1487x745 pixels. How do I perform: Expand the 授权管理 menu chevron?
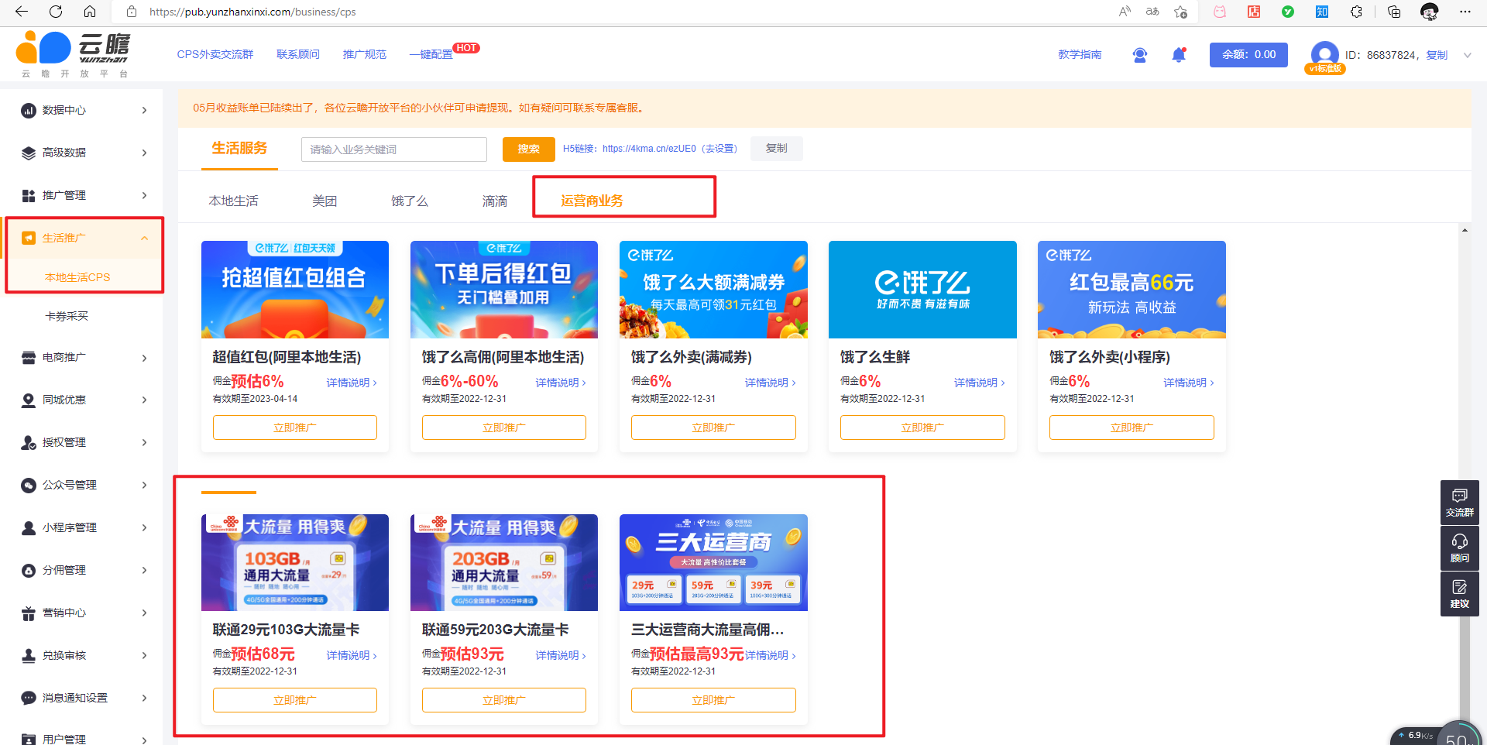(x=144, y=442)
